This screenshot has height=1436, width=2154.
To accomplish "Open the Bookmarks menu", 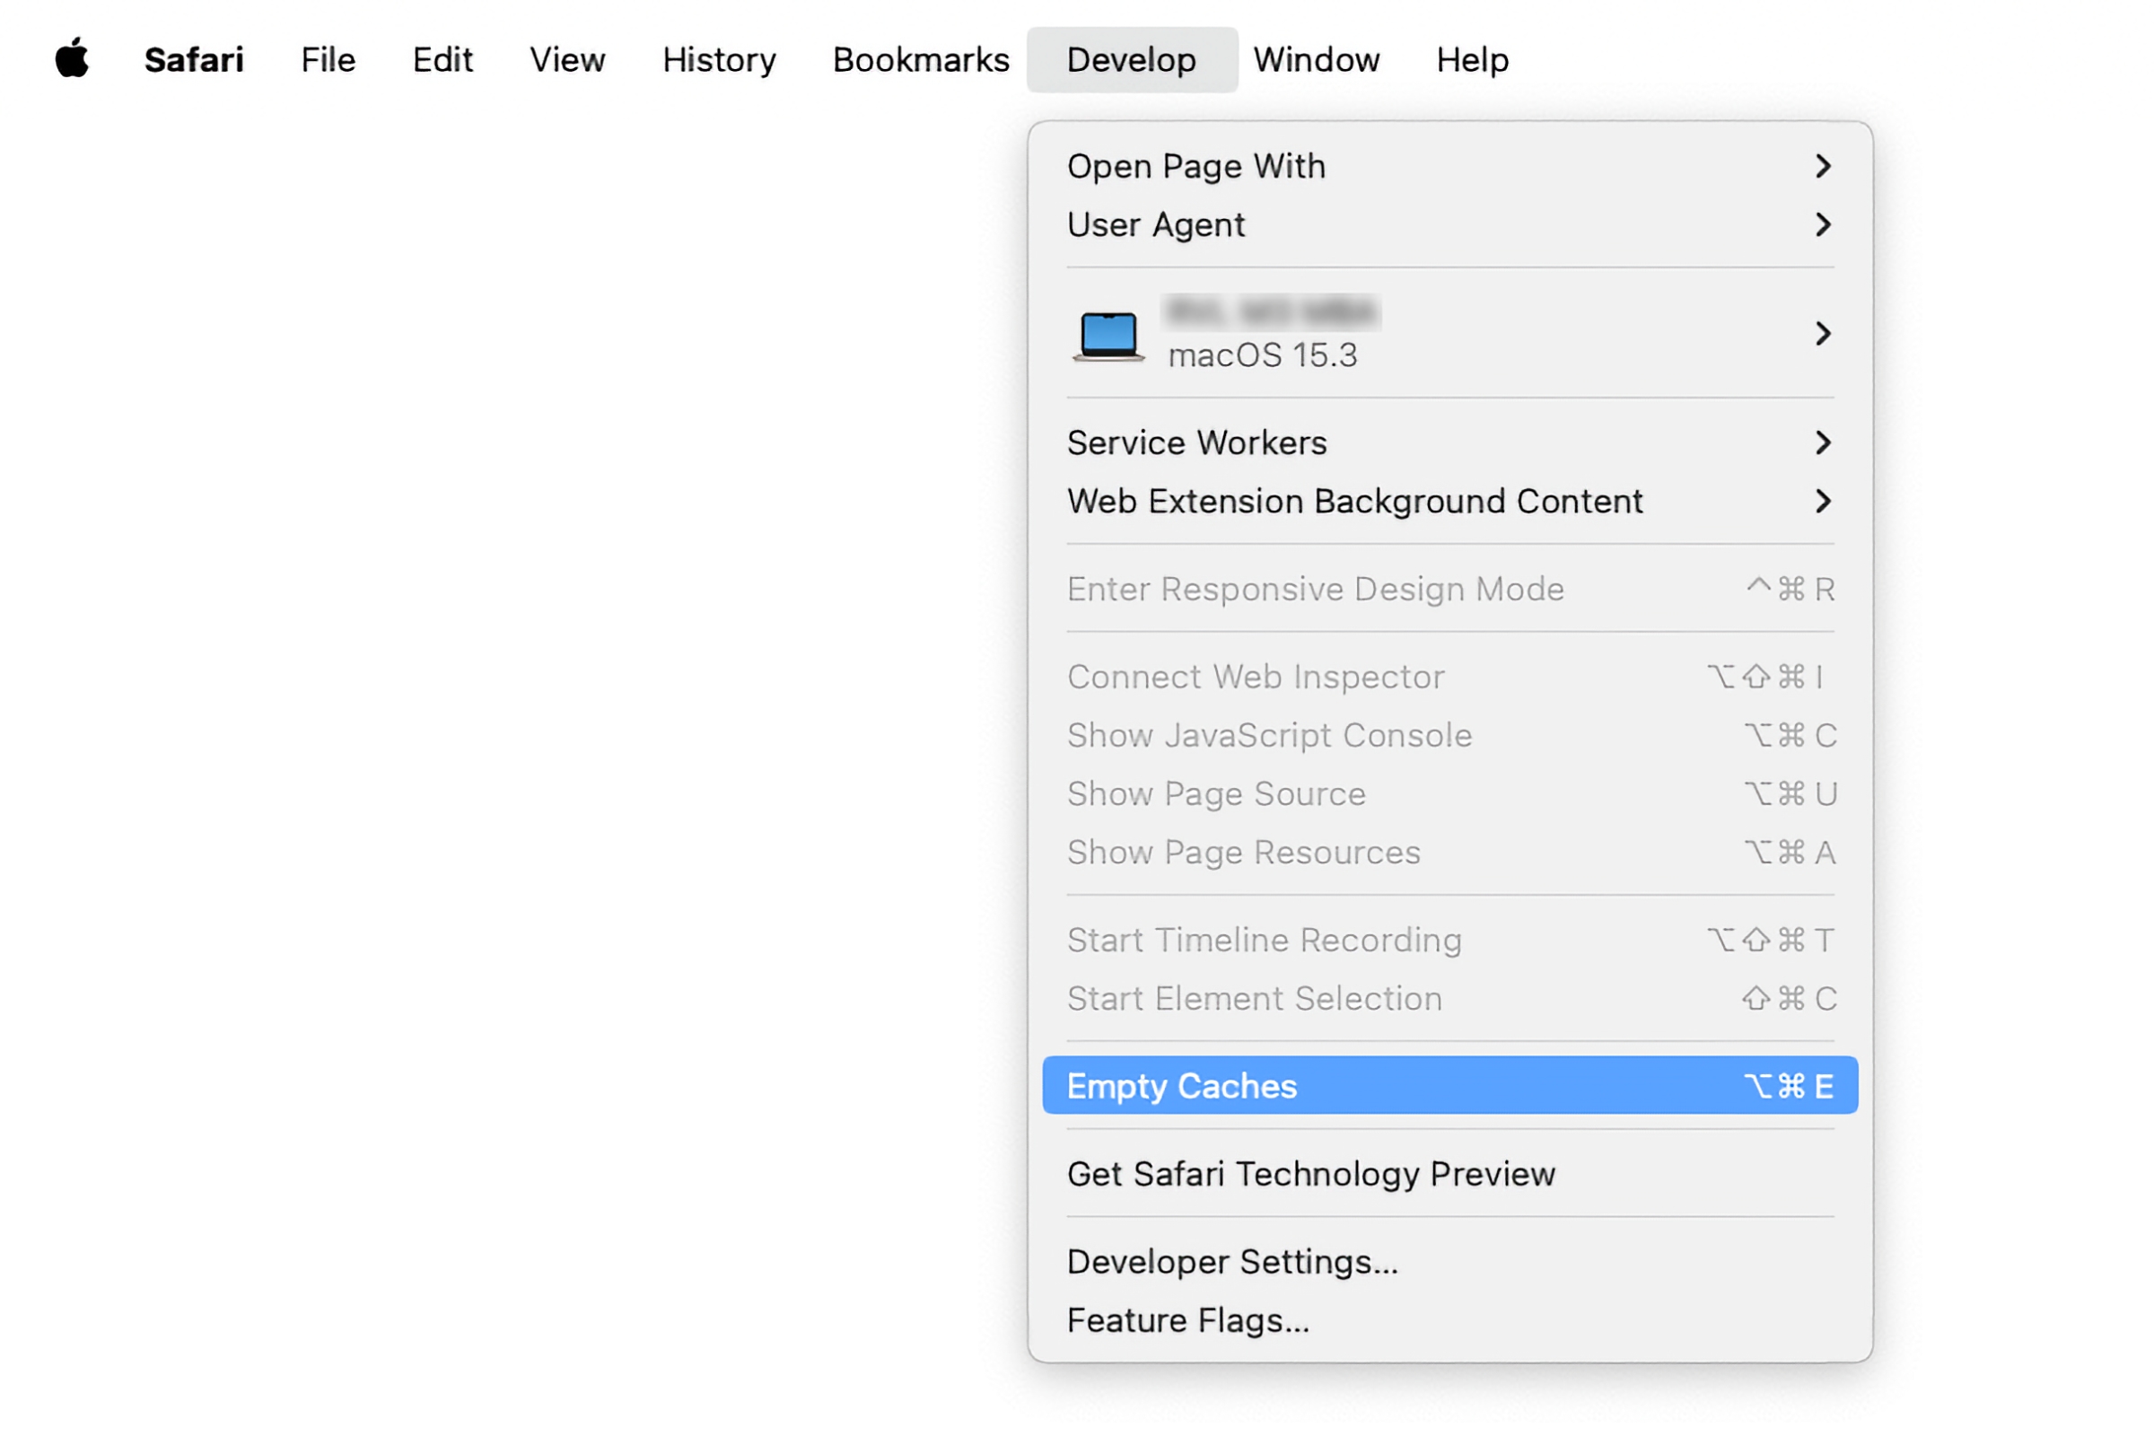I will click(921, 58).
